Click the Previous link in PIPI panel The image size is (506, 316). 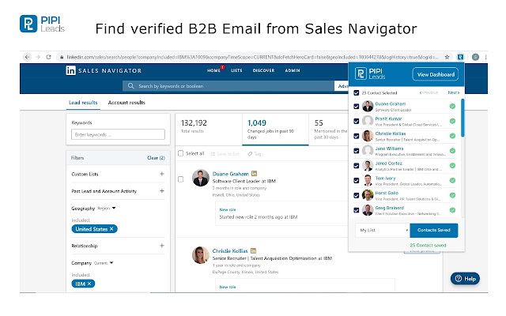429,92
